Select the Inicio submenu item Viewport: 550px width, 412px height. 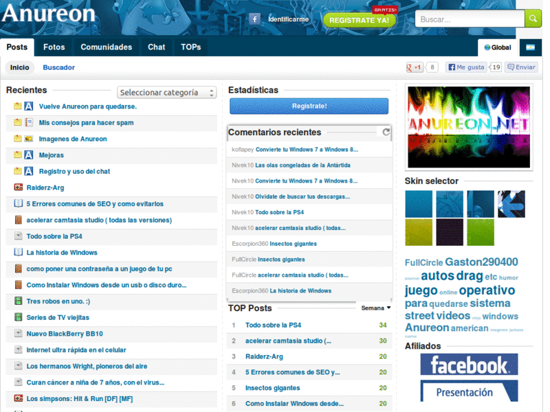coord(20,67)
